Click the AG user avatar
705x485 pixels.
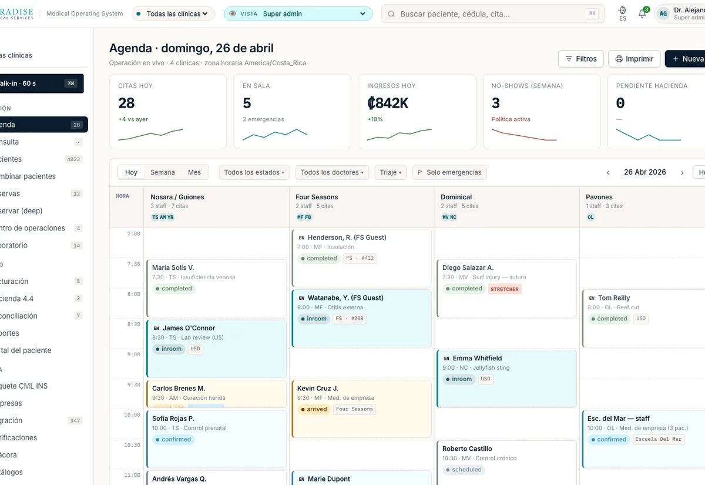(x=663, y=14)
